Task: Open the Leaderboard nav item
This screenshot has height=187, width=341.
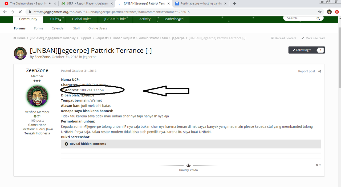Action: (x=173, y=19)
